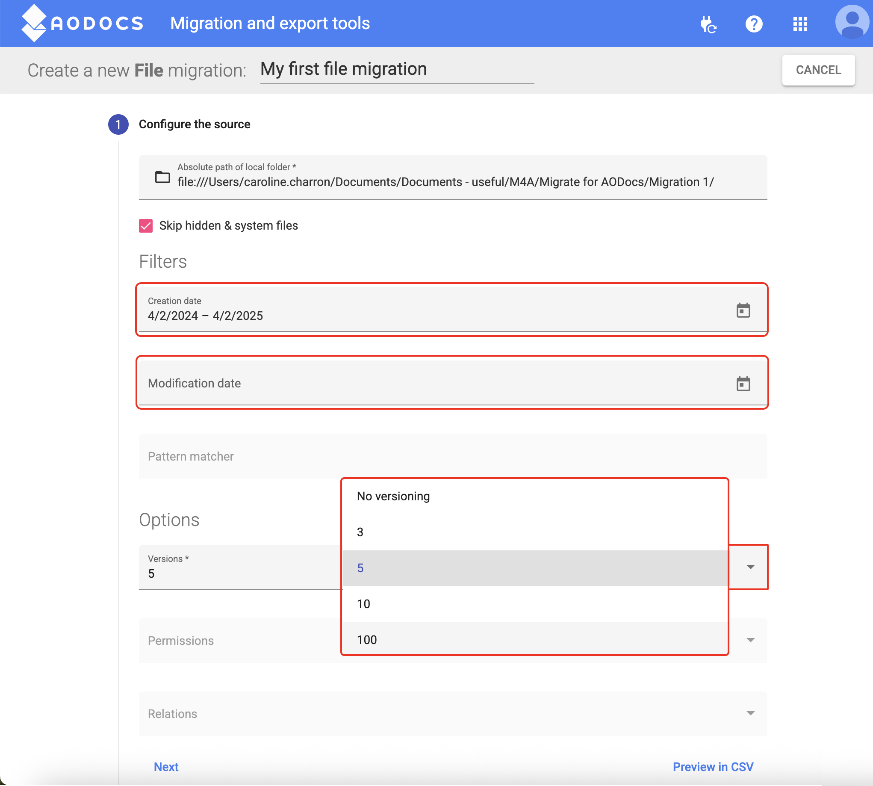The width and height of the screenshot is (873, 786).
Task: Click the Absolute path of local folder field
Action: pyautogui.click(x=453, y=177)
